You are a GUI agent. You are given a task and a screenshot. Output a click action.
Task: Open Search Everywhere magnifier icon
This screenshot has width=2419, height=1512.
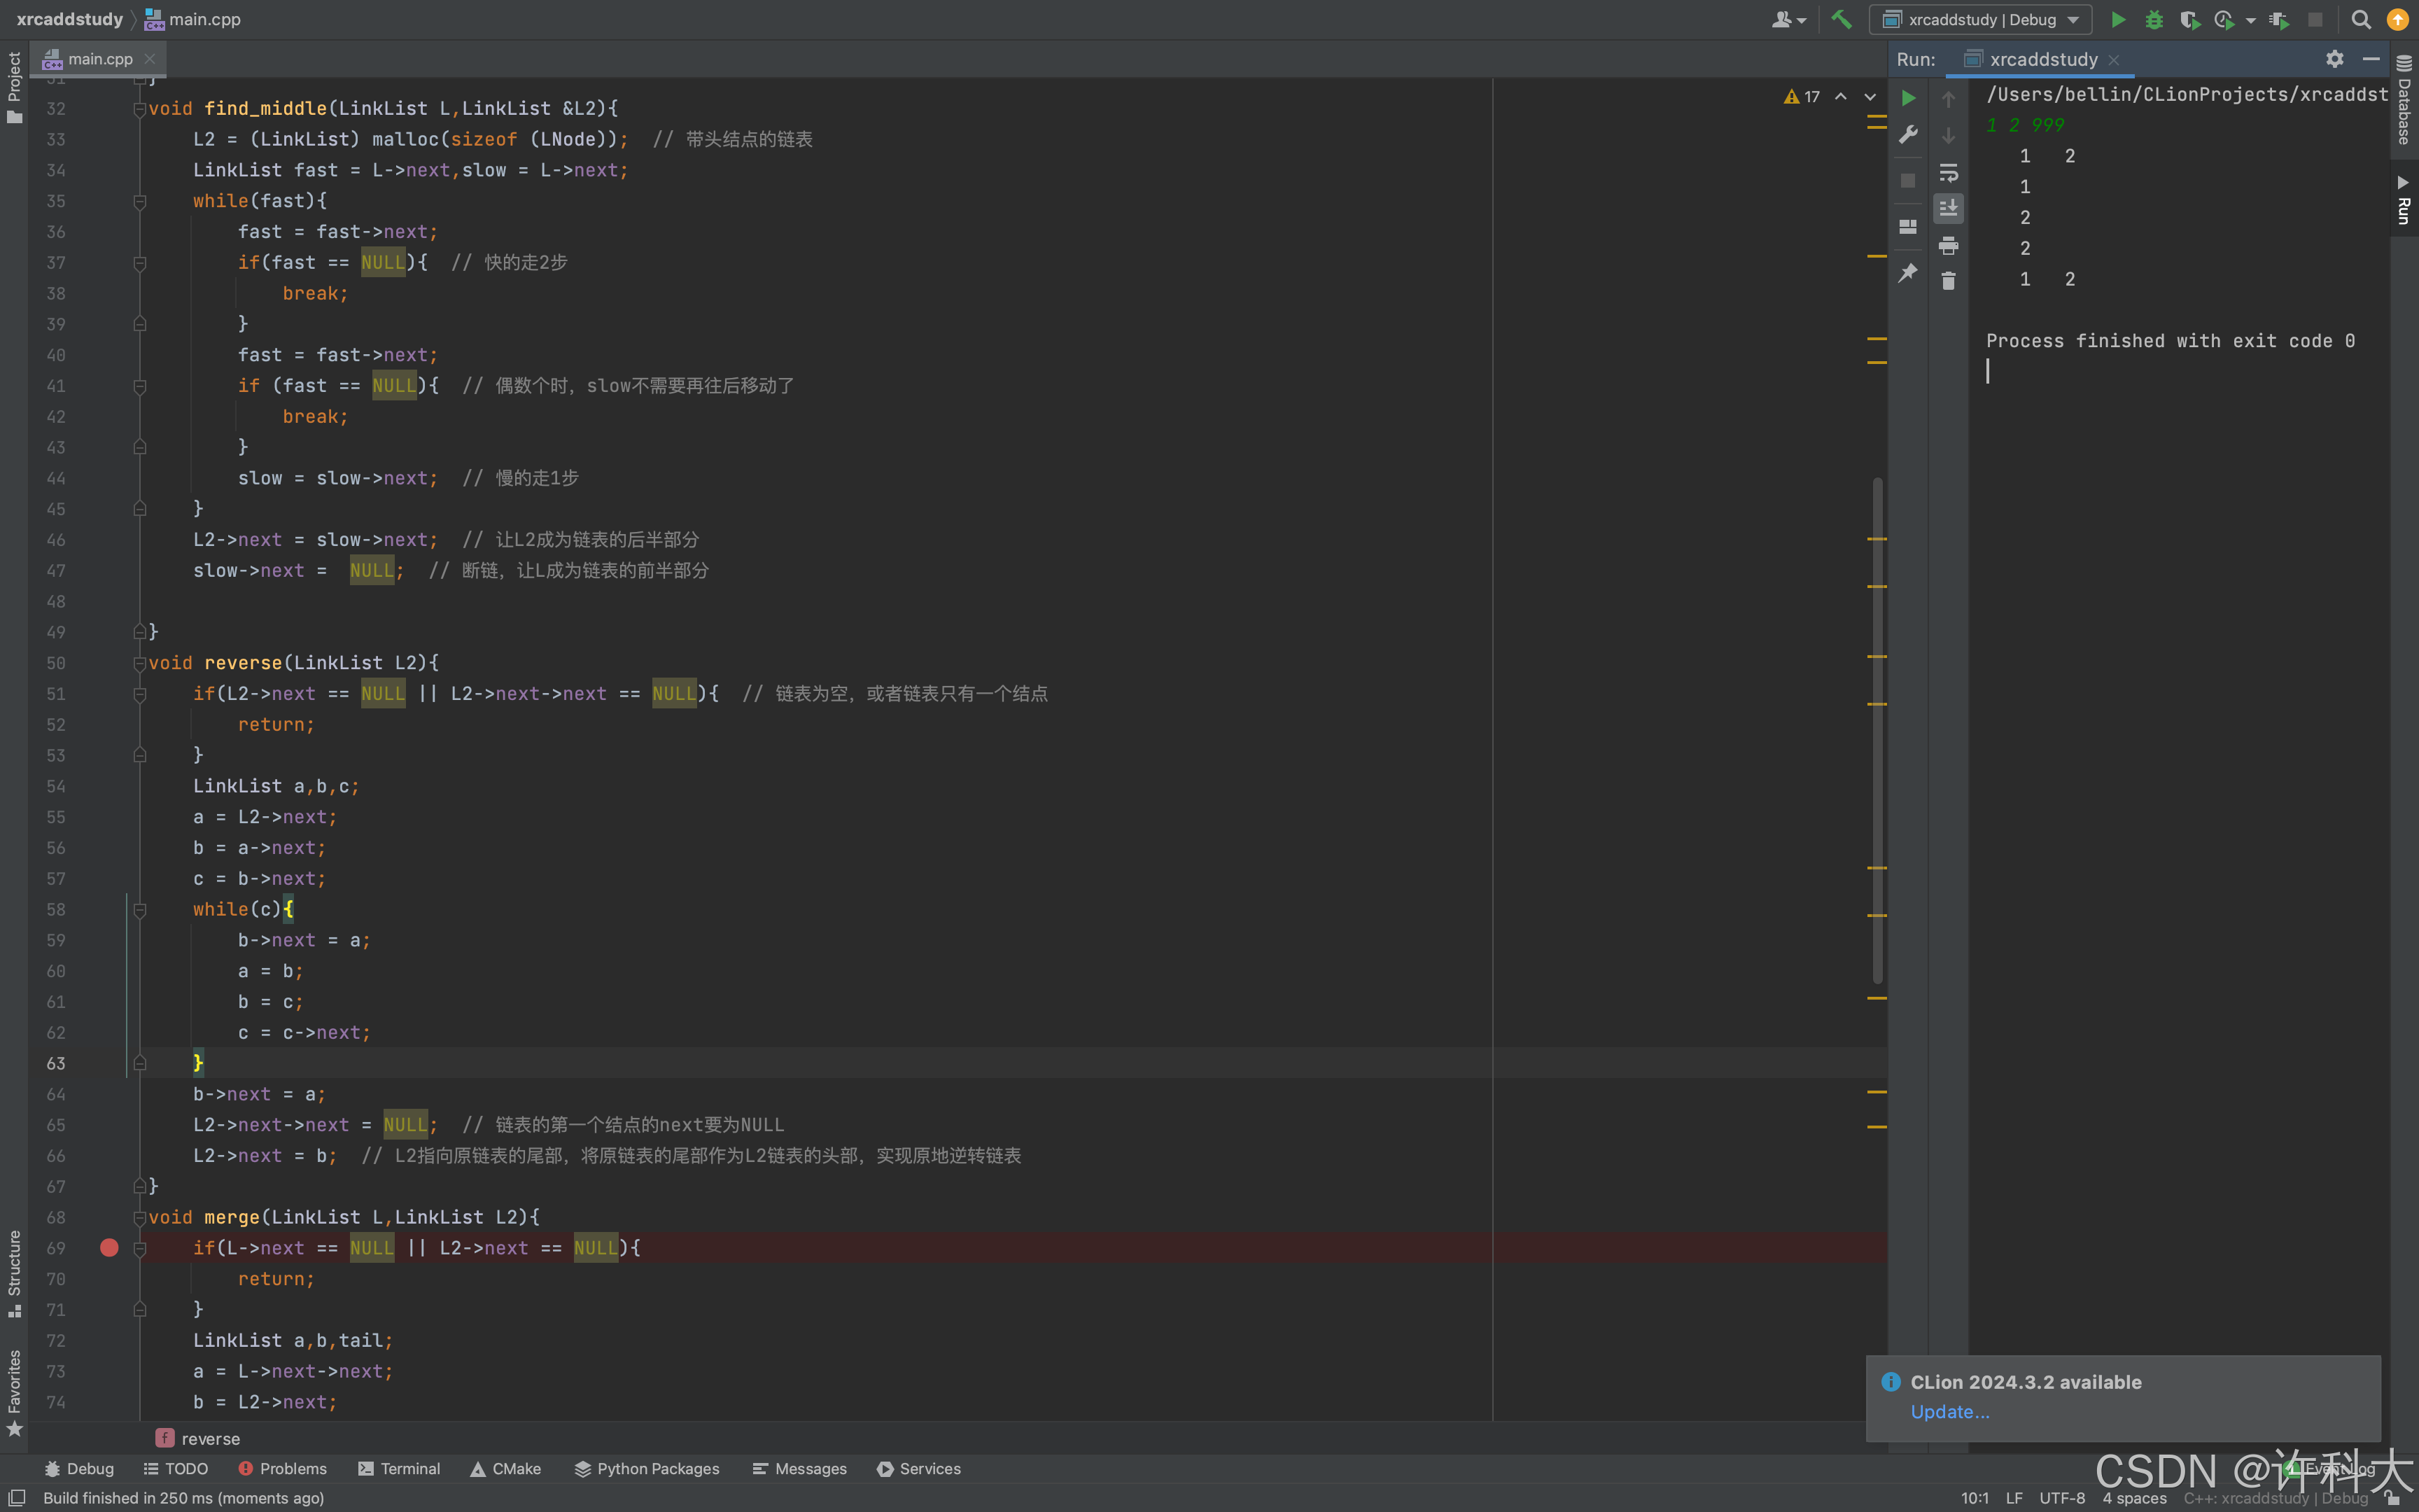point(2361,19)
